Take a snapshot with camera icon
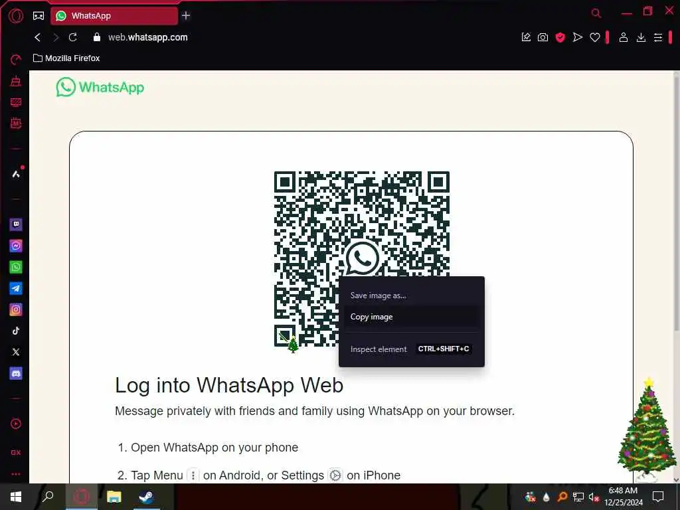The width and height of the screenshot is (680, 510). coord(543,37)
